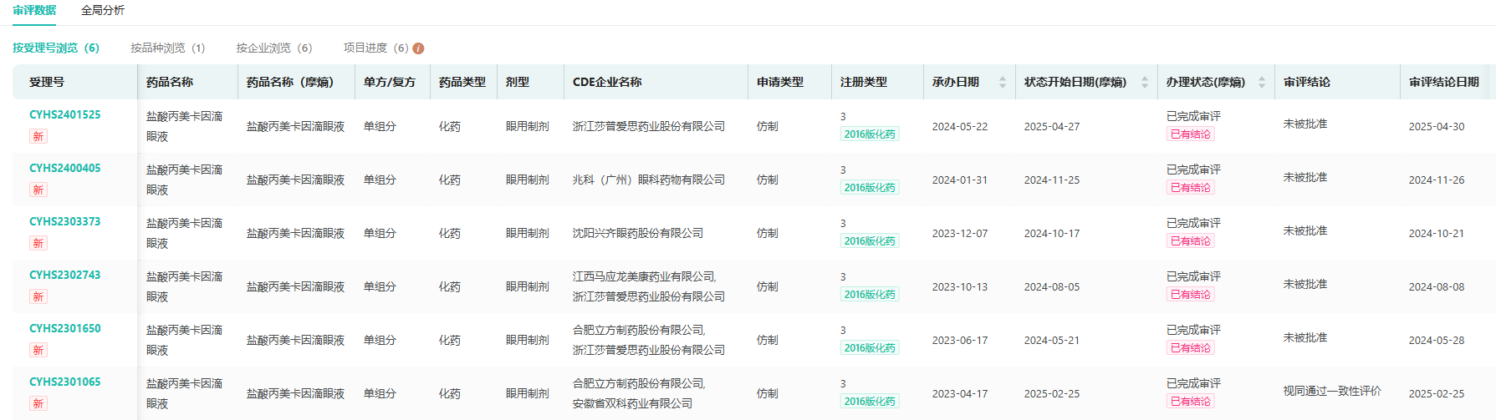
Task: Click 2016版化药 tag in CYHS2303373 row
Action: [870, 241]
